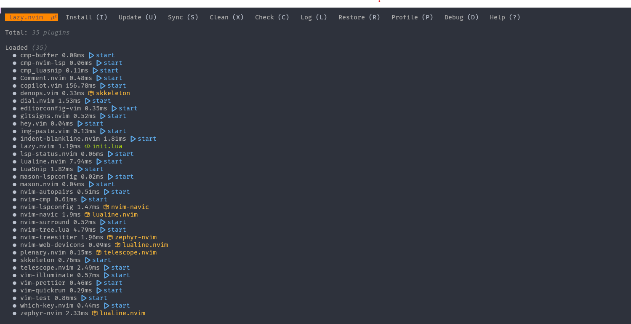631x324 pixels.
Task: Open the Debug (D) view
Action: pos(462,17)
